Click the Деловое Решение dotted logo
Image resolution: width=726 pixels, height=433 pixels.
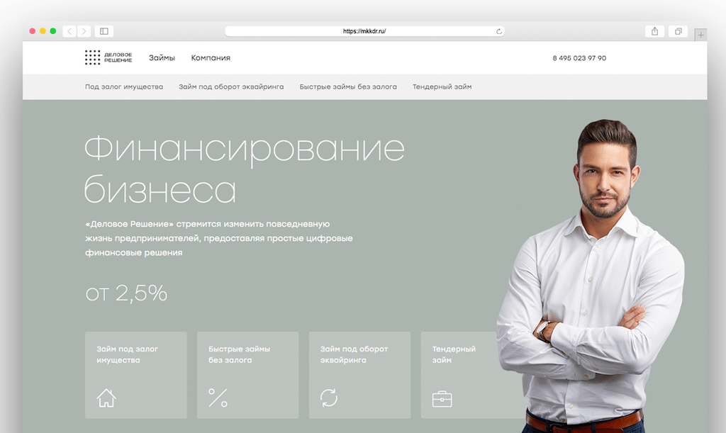pos(108,57)
